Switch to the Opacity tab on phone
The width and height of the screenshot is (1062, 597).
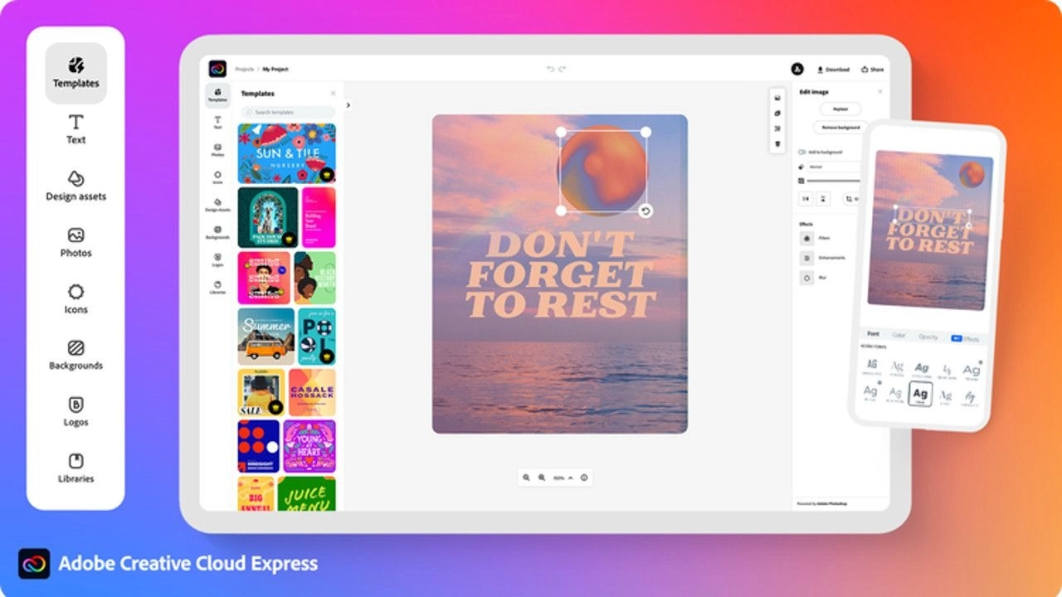point(928,337)
